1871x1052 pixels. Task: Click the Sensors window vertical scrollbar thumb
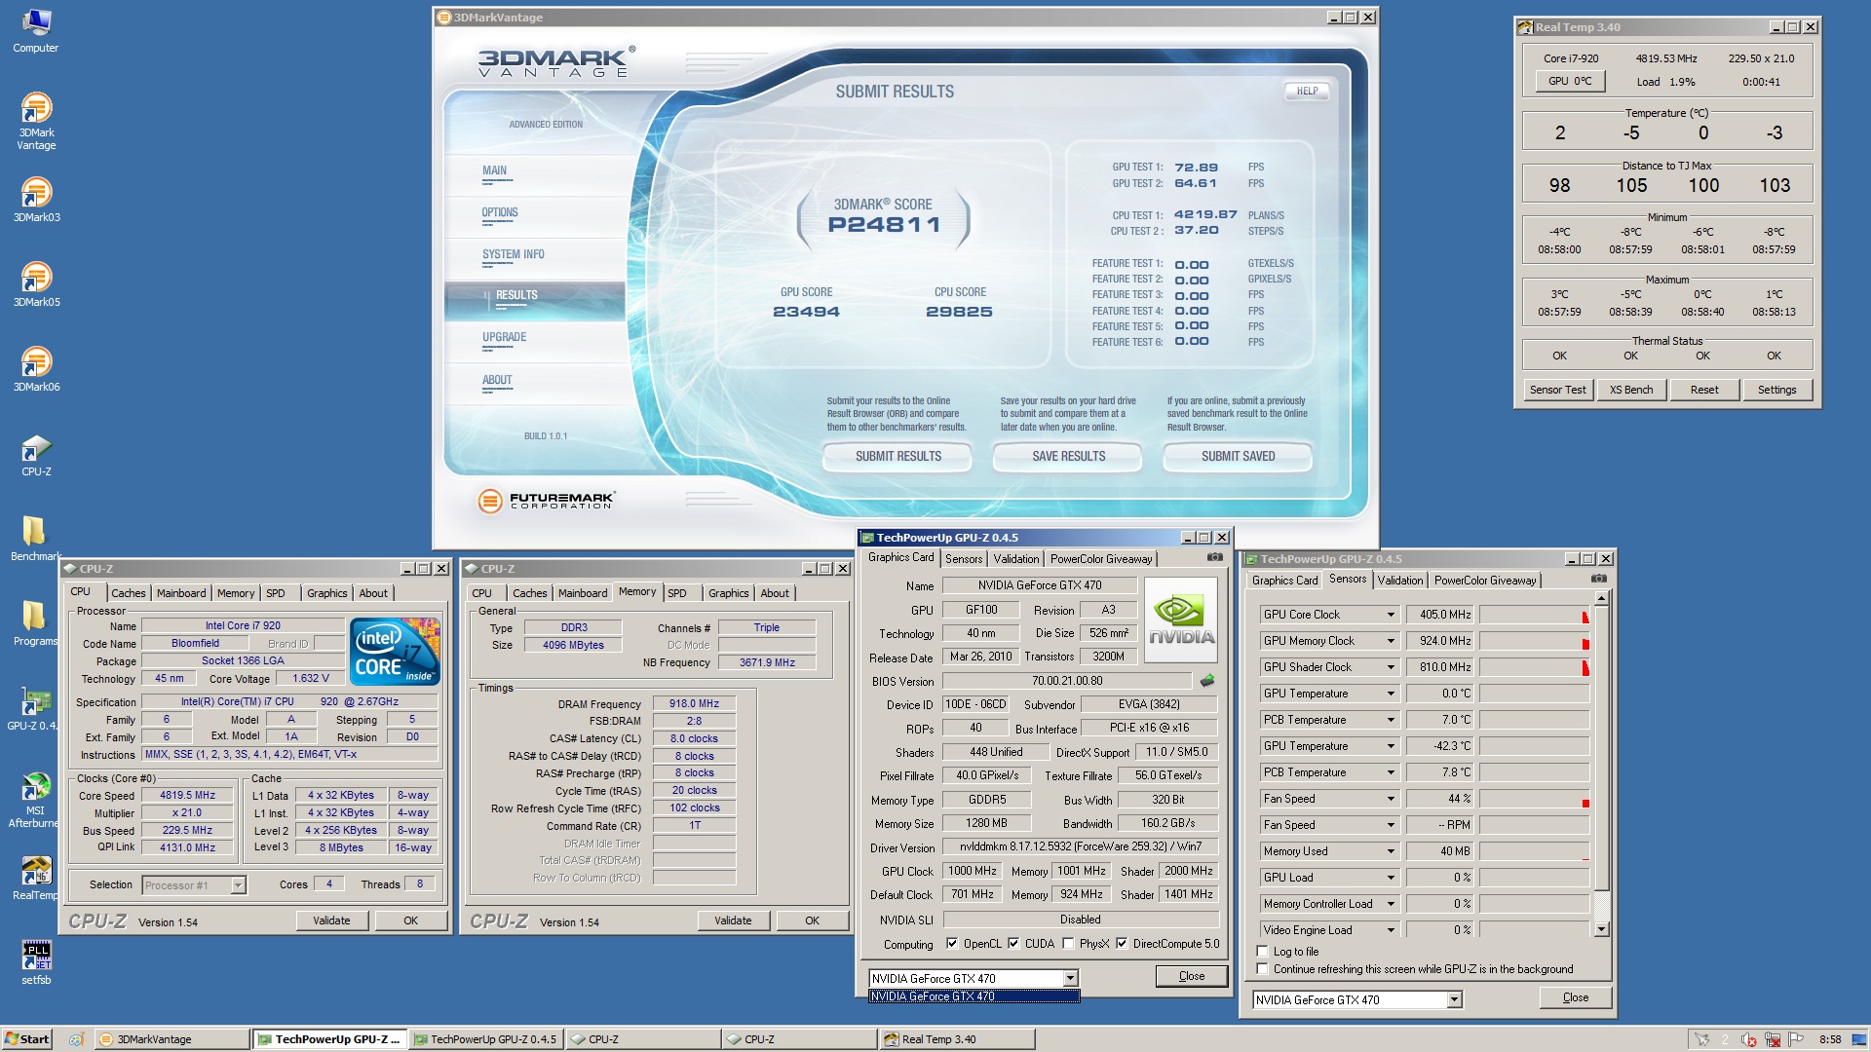pos(1600,746)
